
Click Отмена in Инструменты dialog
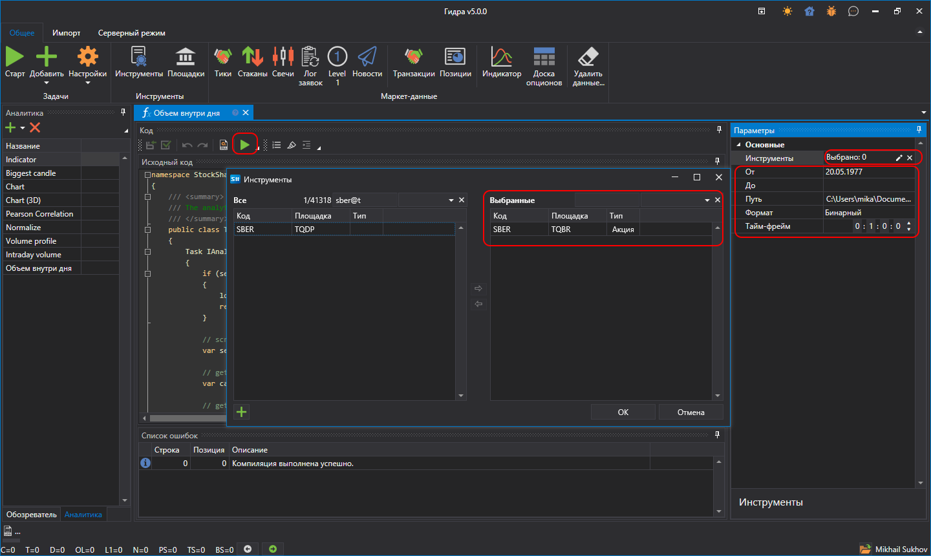(691, 412)
